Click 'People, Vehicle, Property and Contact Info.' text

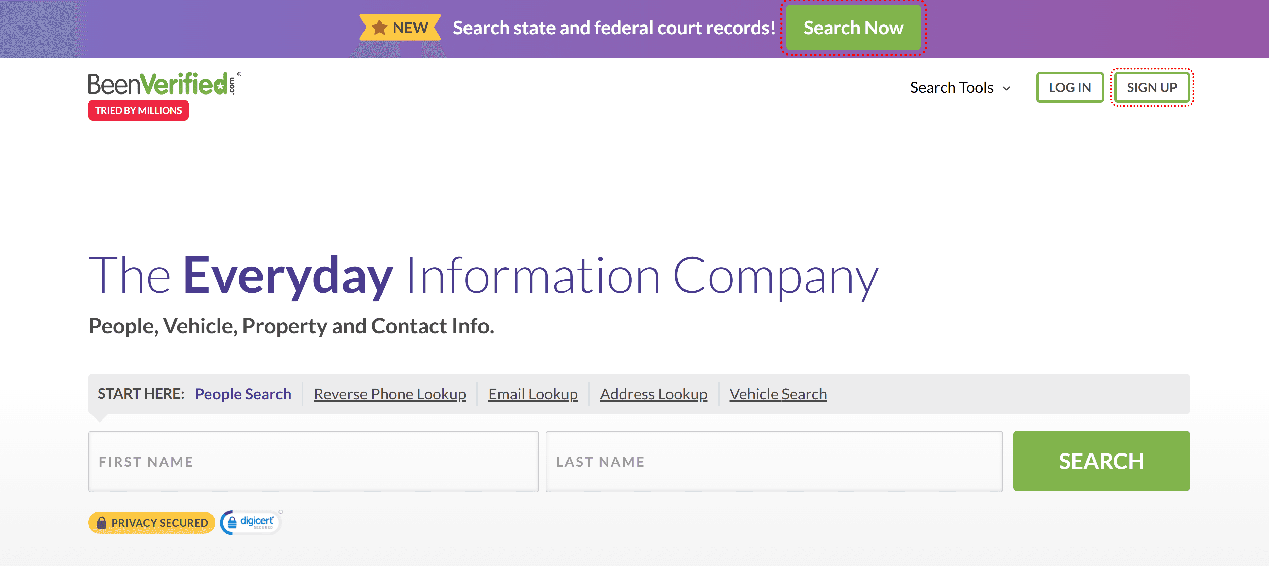291,326
